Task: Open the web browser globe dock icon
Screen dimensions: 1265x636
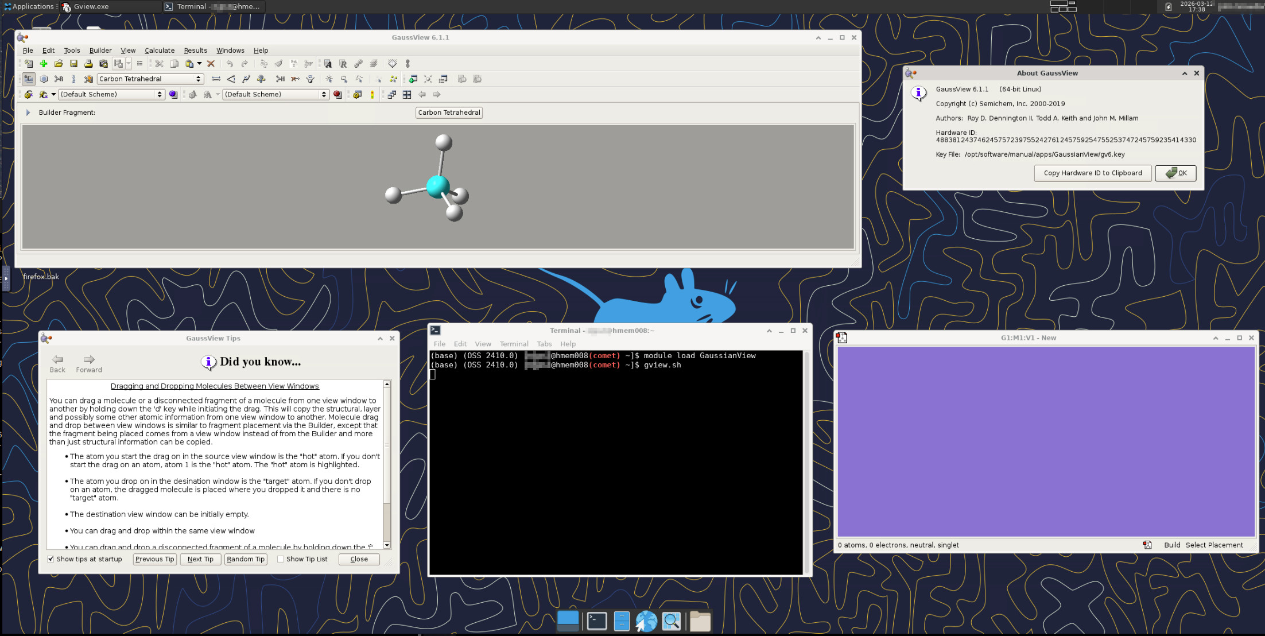Action: tap(646, 621)
